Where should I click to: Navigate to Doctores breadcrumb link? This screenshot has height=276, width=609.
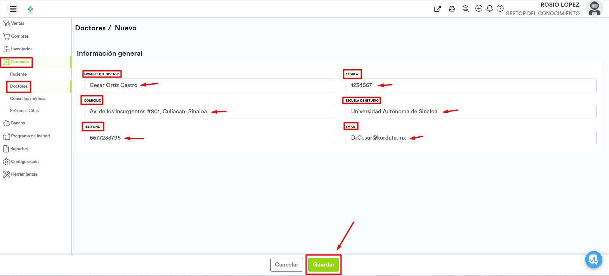(x=90, y=28)
